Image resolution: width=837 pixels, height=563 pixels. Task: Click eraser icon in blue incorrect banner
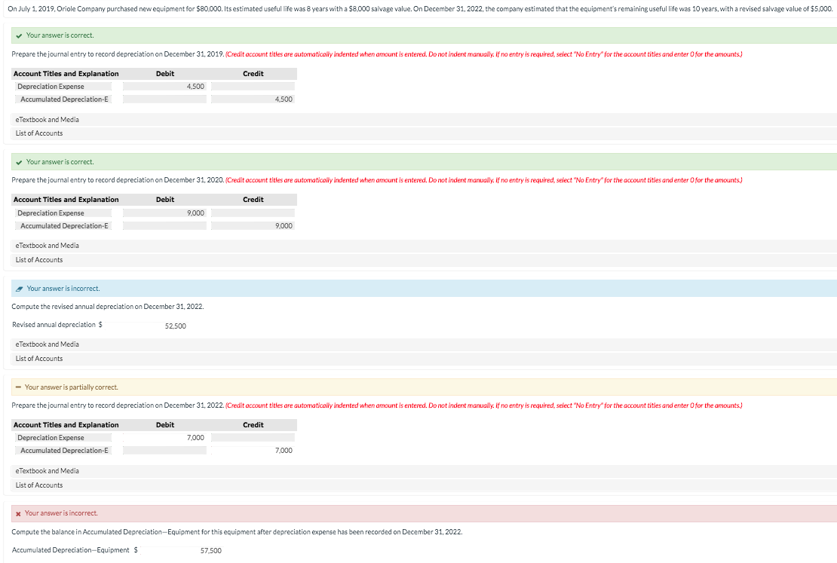tap(19, 289)
